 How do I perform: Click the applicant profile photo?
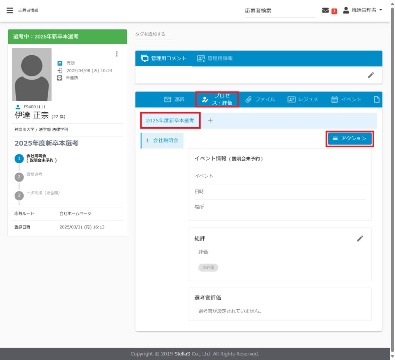[32, 75]
